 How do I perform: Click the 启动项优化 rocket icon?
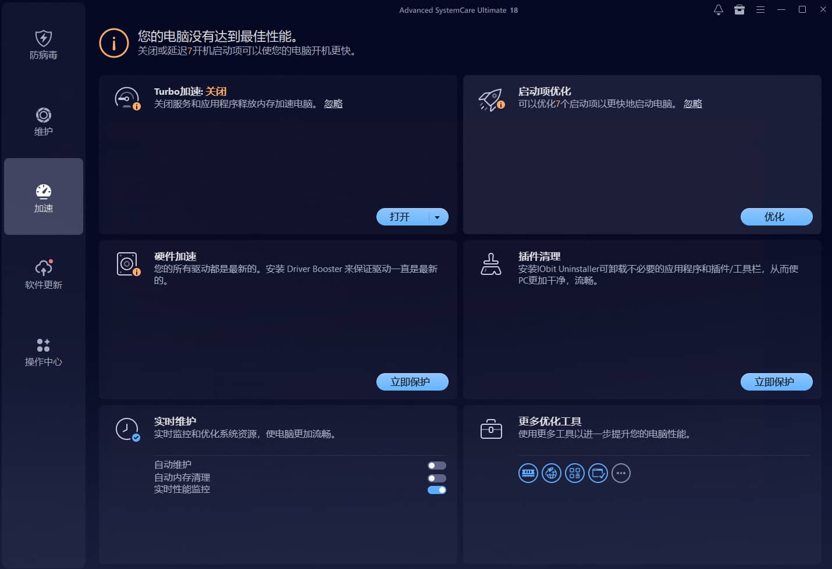491,99
